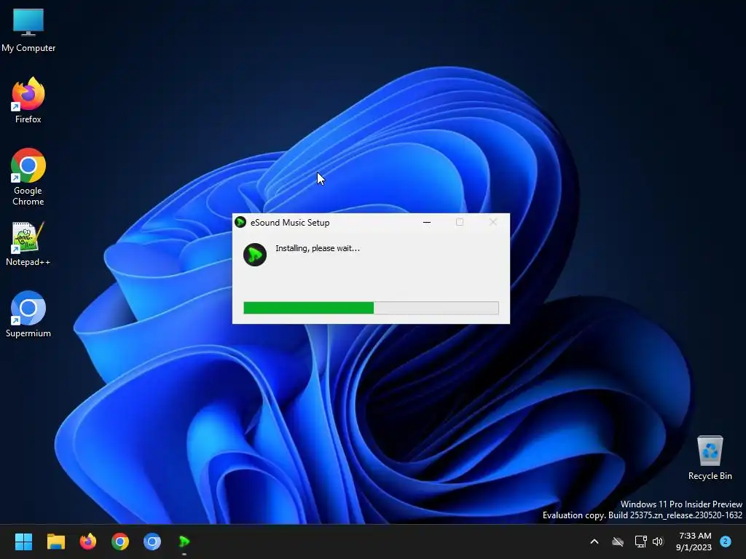Minimize the eSound Music Setup window

(427, 222)
